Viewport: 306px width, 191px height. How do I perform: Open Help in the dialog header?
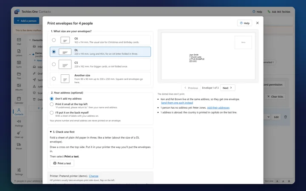[244, 23]
